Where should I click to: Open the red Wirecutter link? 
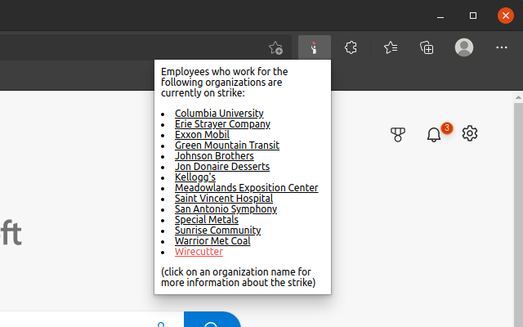coord(199,252)
